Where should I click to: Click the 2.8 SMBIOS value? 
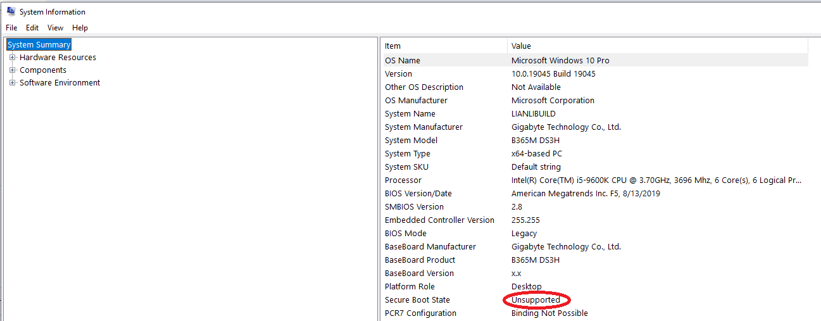(x=517, y=207)
